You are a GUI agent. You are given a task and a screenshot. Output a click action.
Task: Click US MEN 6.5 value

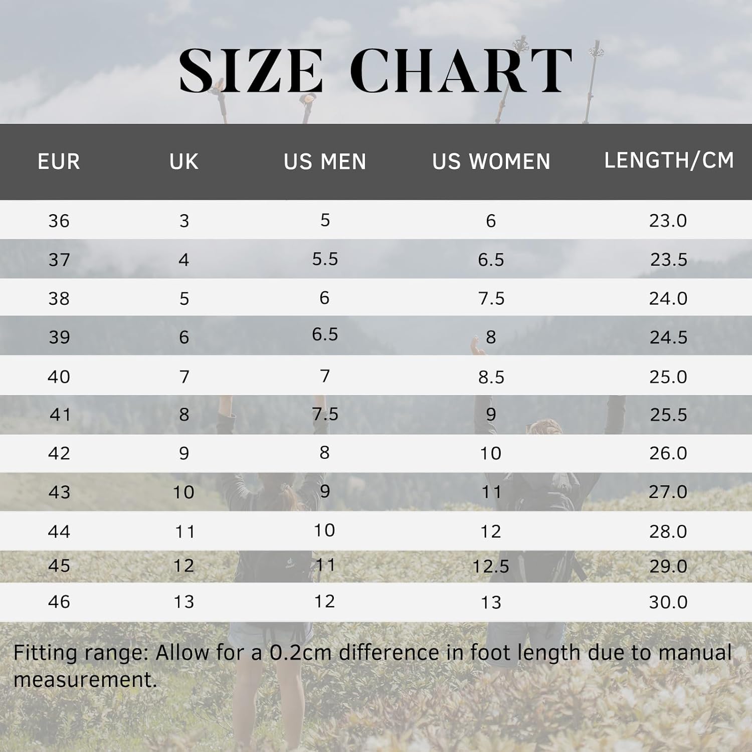[325, 334]
